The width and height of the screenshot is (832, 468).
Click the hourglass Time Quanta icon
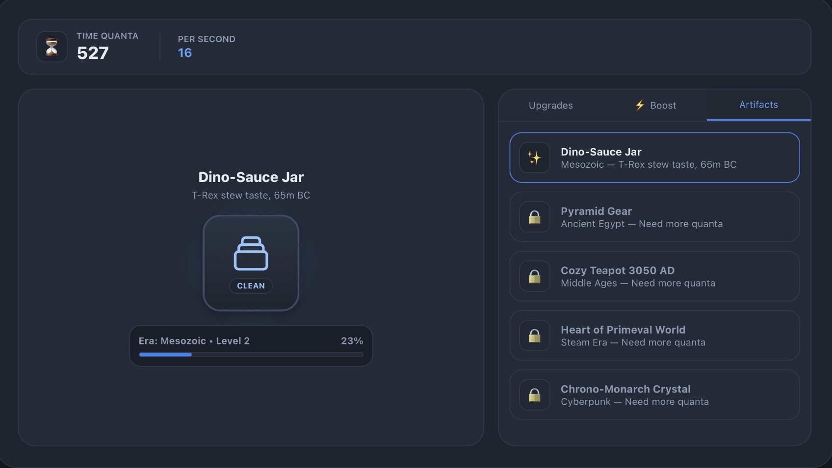click(52, 47)
